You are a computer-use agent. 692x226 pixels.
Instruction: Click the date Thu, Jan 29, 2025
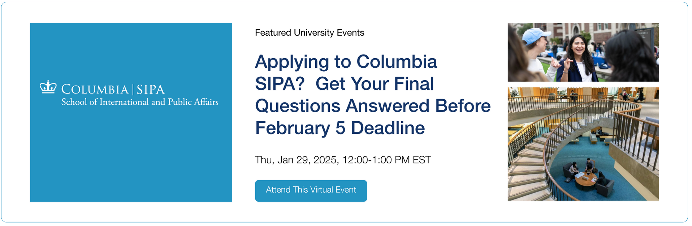click(296, 160)
